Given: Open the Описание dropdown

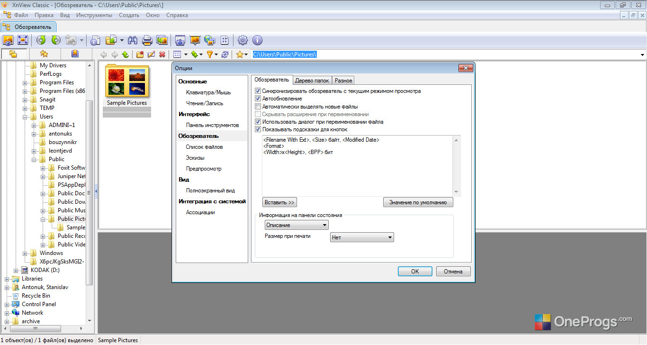Looking at the screenshot, I should tap(297, 225).
